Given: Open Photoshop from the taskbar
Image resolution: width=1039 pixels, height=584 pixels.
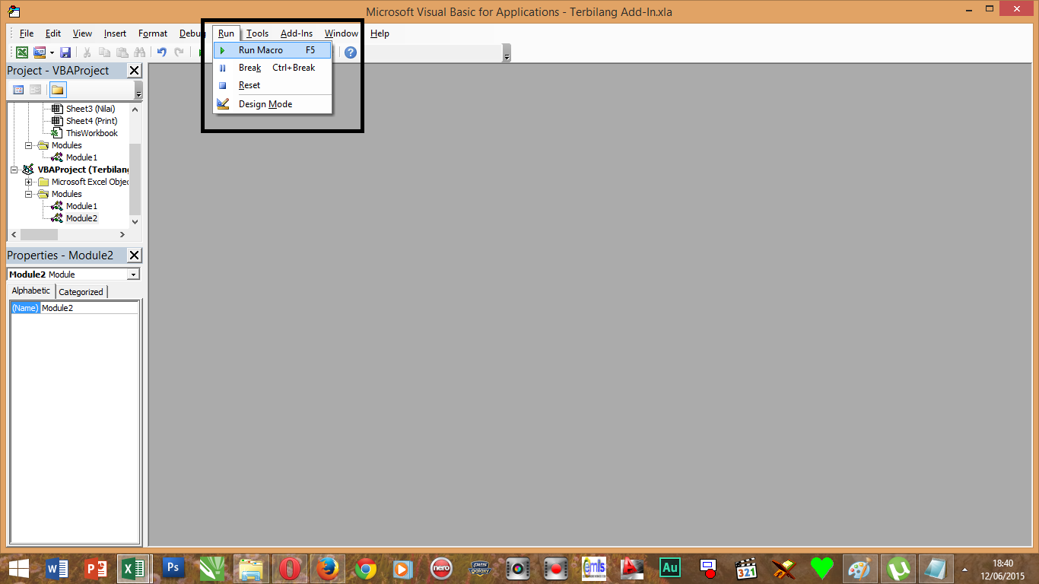Looking at the screenshot, I should 173,568.
